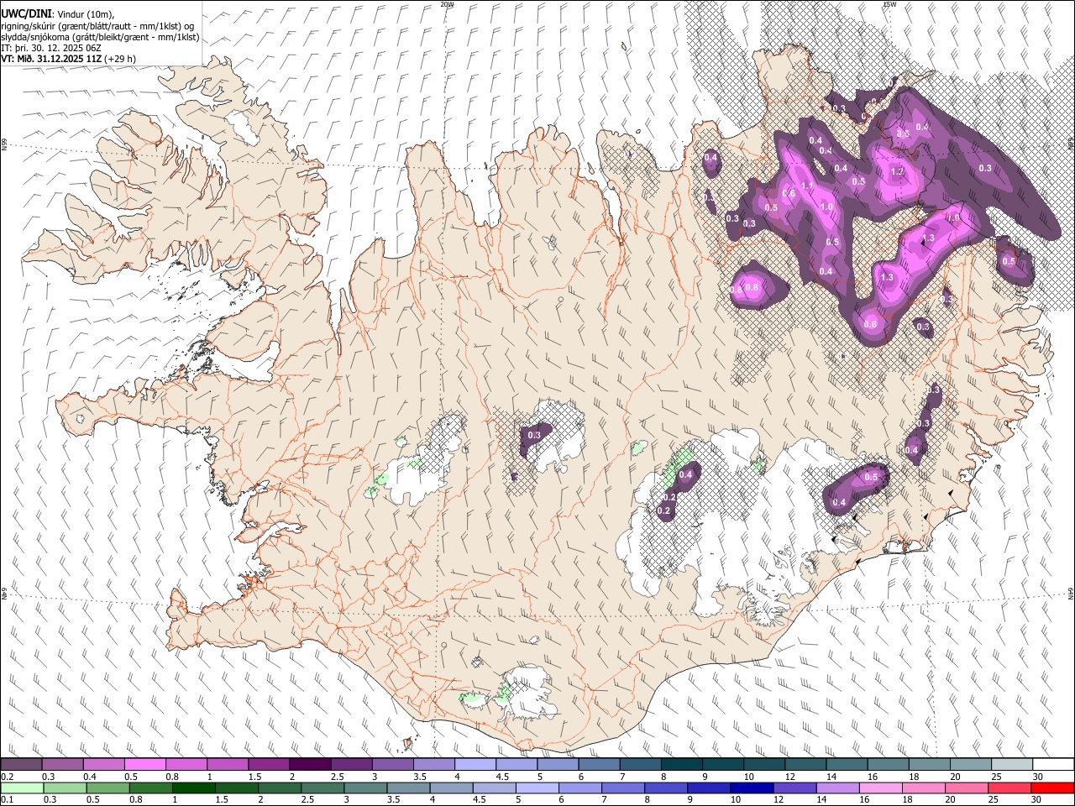Screen dimensions: 1075x806
Task: Click the UWC/DINI title text
Action: tap(25, 13)
